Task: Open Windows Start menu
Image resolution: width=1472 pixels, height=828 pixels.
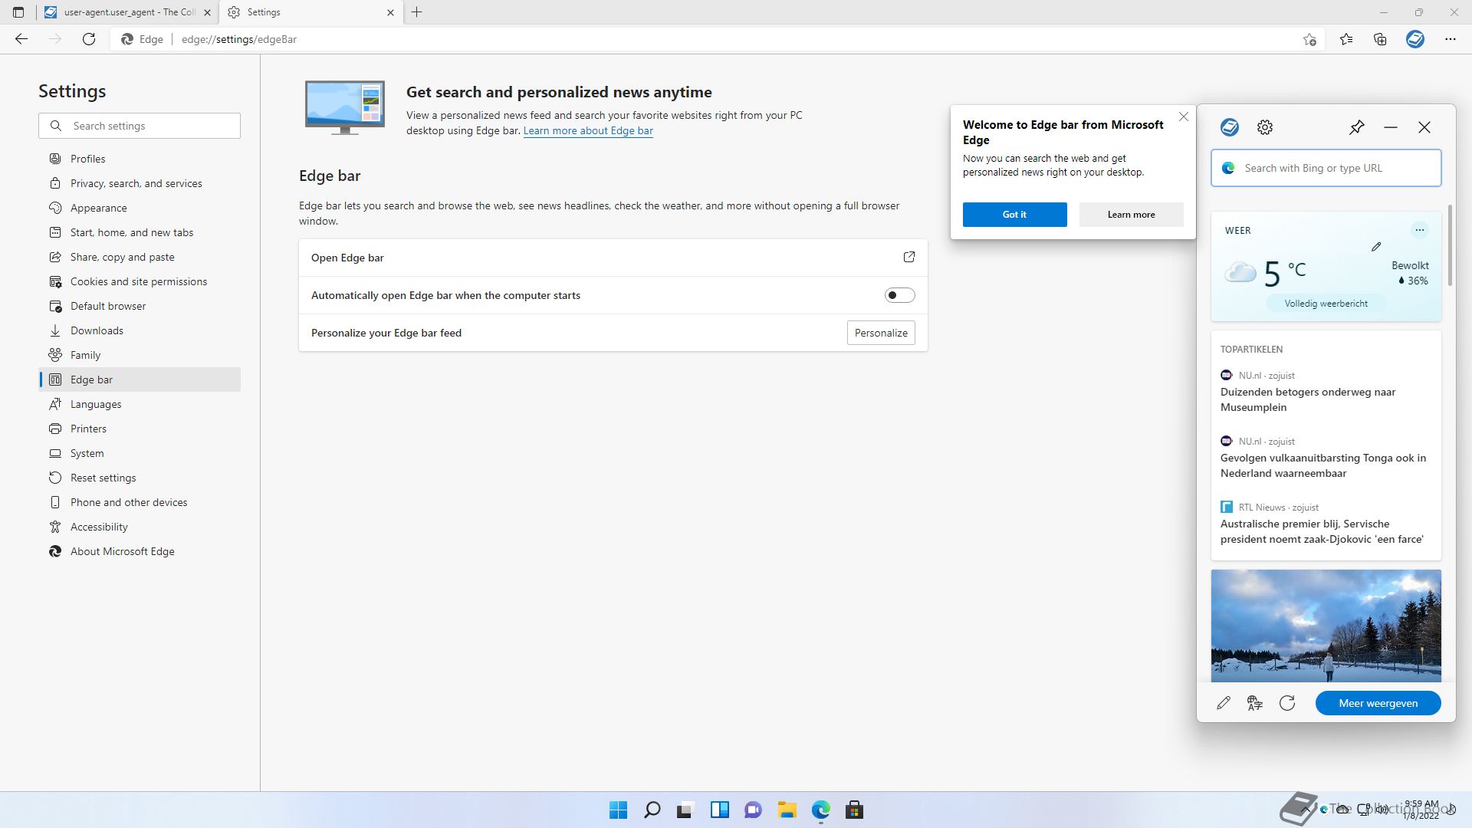Action: tap(618, 810)
